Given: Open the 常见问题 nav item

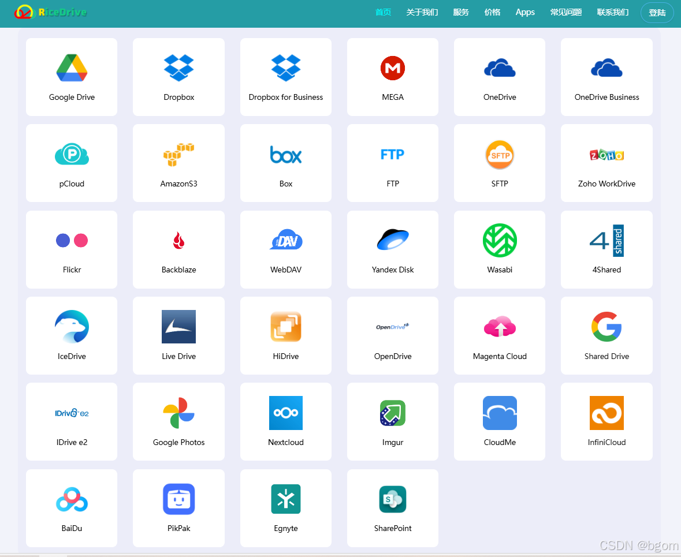Looking at the screenshot, I should tap(566, 12).
